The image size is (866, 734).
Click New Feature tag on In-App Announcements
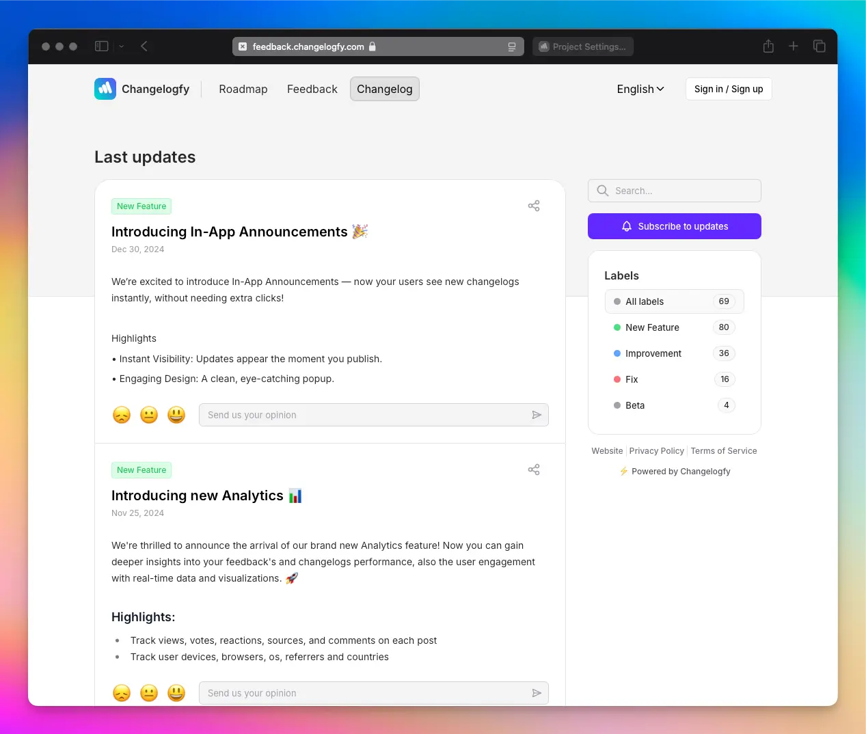(x=141, y=206)
